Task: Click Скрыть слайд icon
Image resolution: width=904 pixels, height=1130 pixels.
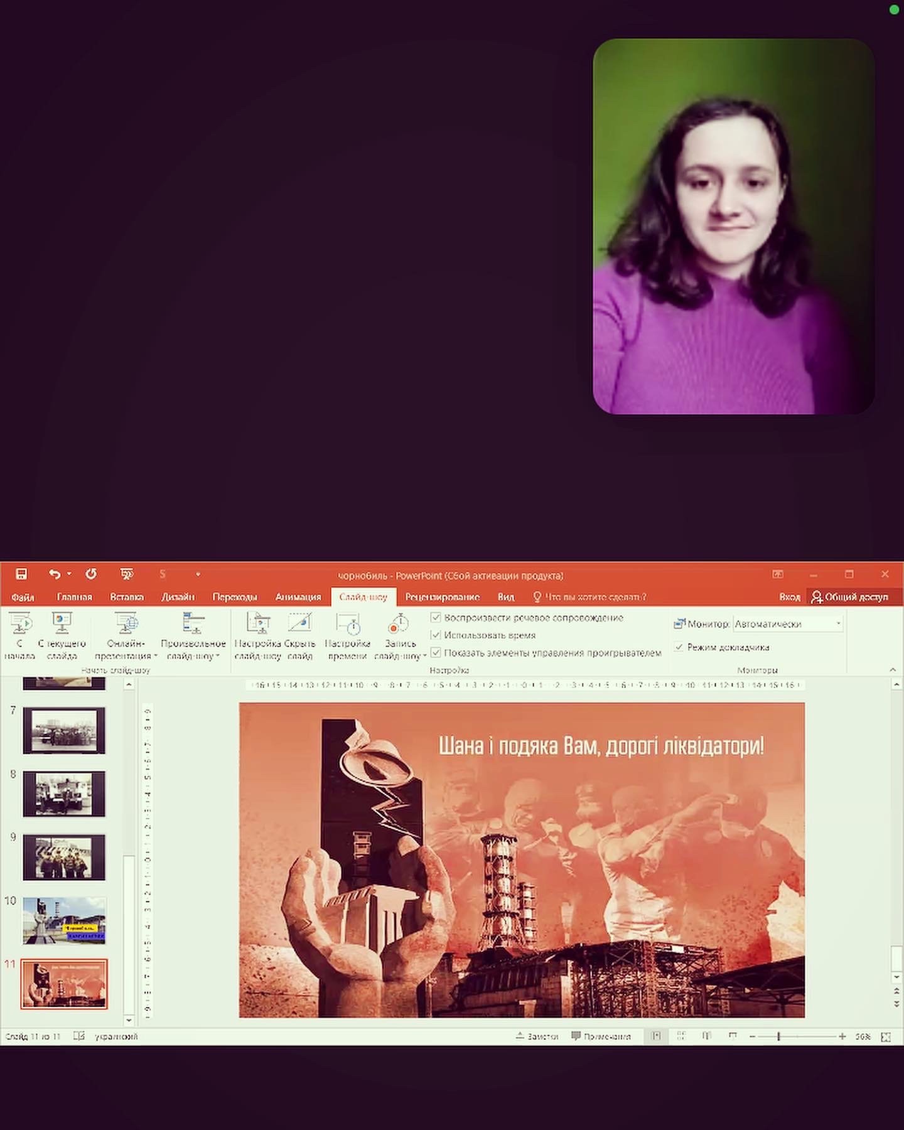Action: pos(300,623)
